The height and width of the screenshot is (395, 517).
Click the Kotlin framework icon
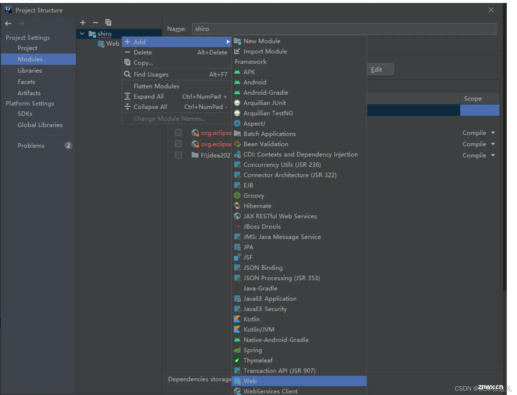(x=237, y=319)
